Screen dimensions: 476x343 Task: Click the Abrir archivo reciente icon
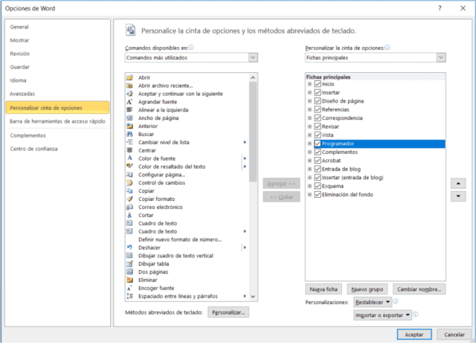(x=130, y=86)
